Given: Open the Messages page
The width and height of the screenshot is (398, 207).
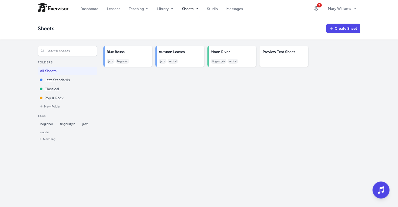Looking at the screenshot, I should pos(235,9).
